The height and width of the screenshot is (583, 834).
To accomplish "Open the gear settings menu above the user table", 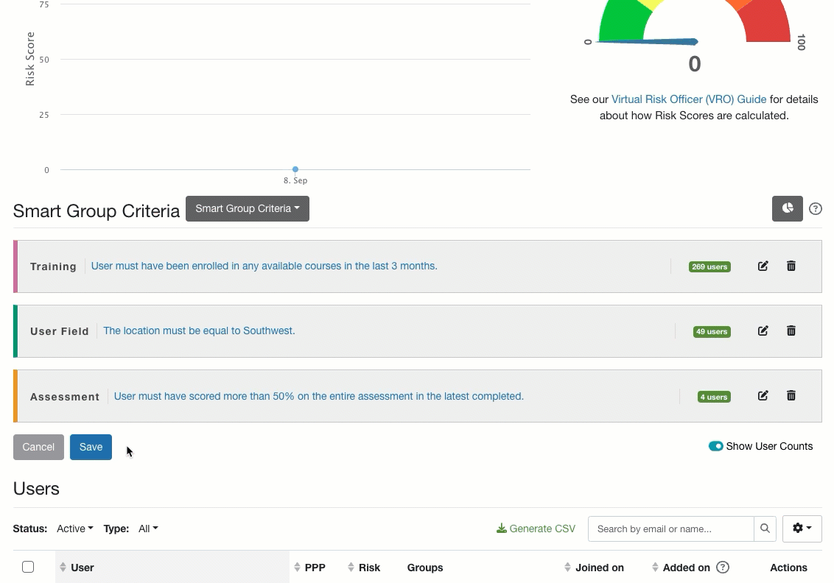I will point(802,529).
